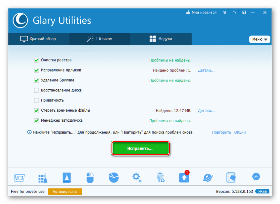Uncheck Очистка реестра
The image size is (280, 204).
point(36,60)
